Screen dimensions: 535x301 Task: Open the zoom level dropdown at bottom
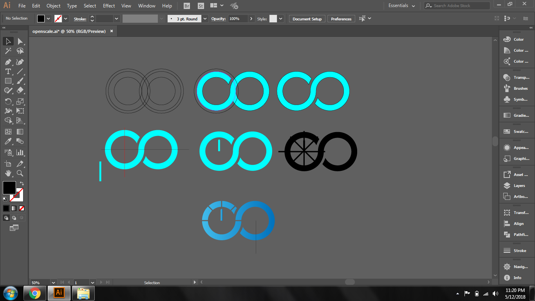pyautogui.click(x=53, y=282)
